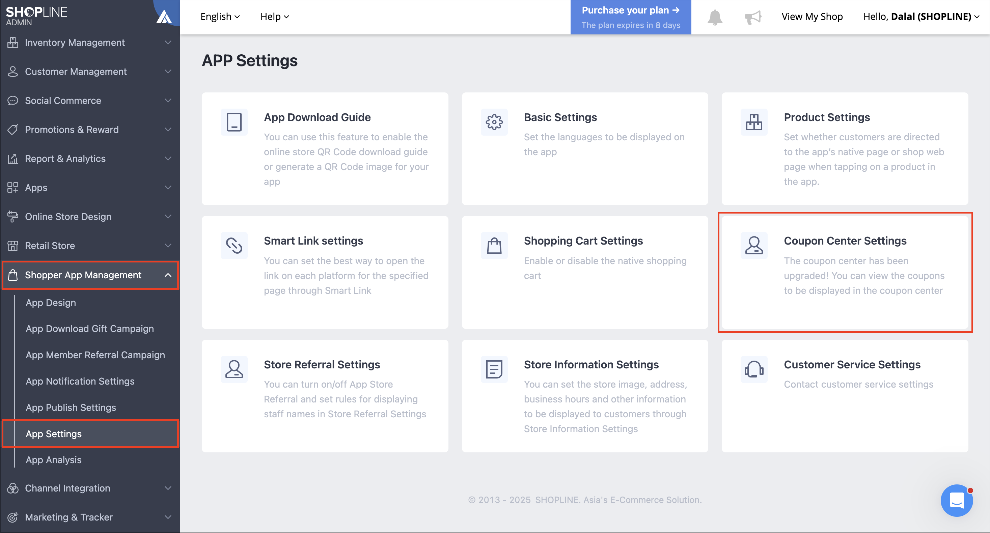Click the View My Shop link
Viewport: 990px width, 533px height.
pos(812,17)
